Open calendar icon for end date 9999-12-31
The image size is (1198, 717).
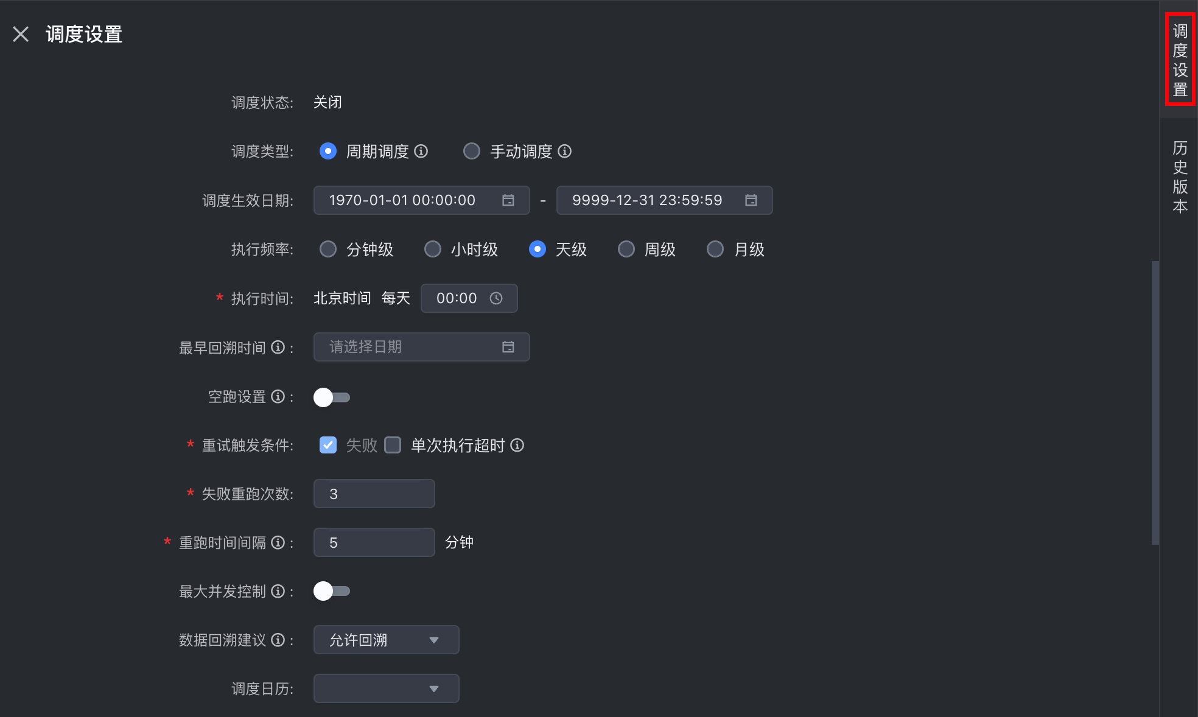tap(751, 200)
